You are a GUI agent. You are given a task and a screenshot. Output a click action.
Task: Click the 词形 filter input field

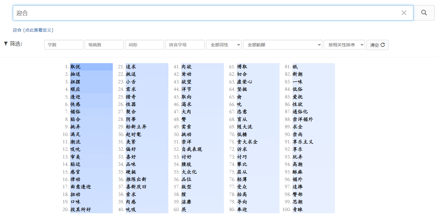click(x=144, y=45)
